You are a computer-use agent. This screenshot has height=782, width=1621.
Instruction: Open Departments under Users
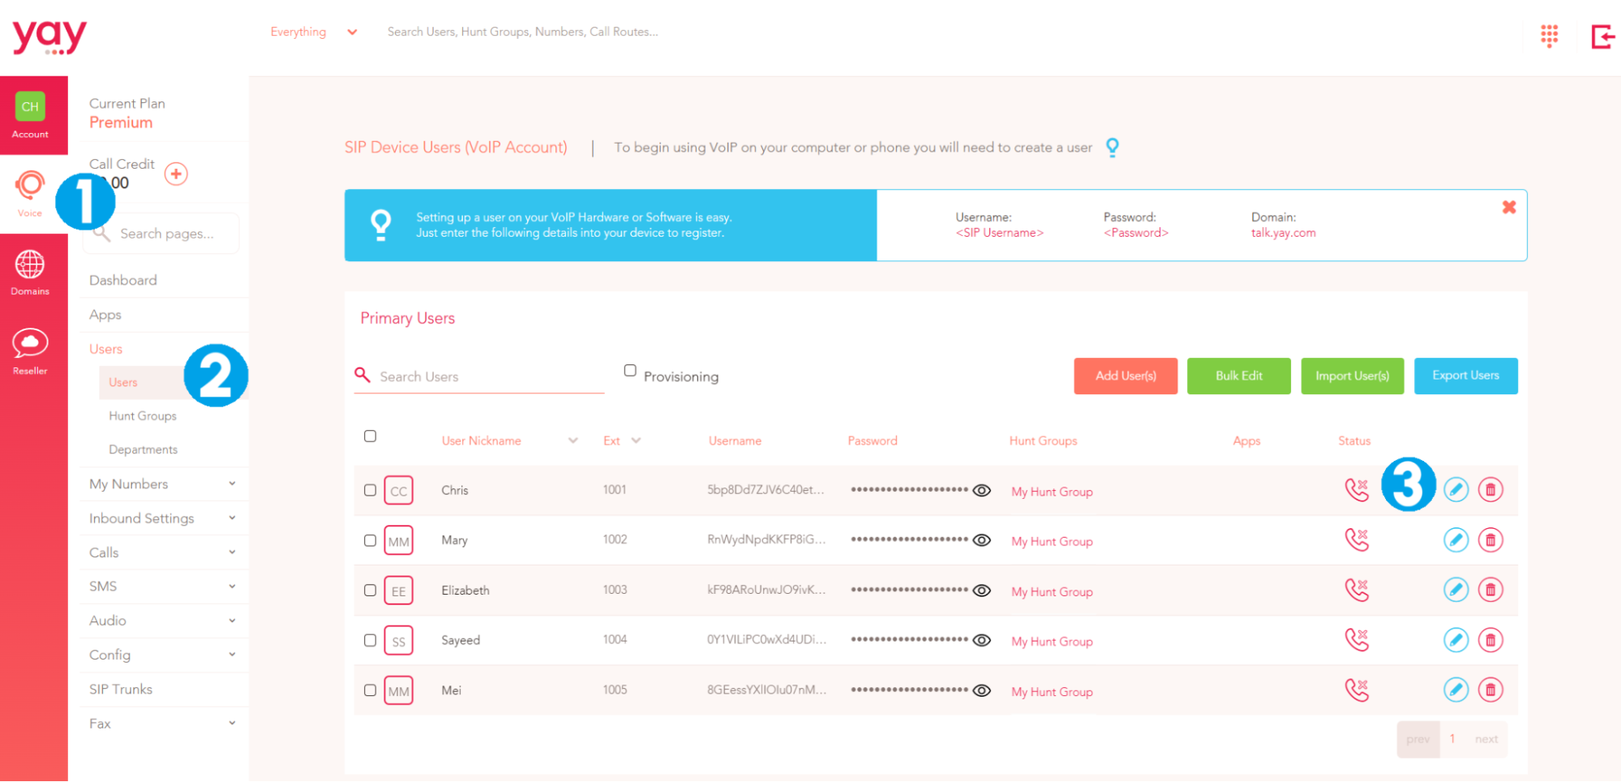coord(144,449)
